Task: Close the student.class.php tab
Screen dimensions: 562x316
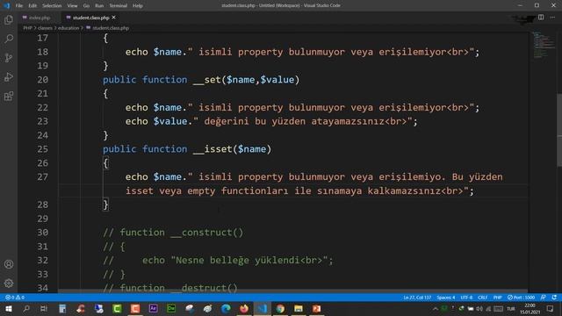Action: pyautogui.click(x=113, y=18)
